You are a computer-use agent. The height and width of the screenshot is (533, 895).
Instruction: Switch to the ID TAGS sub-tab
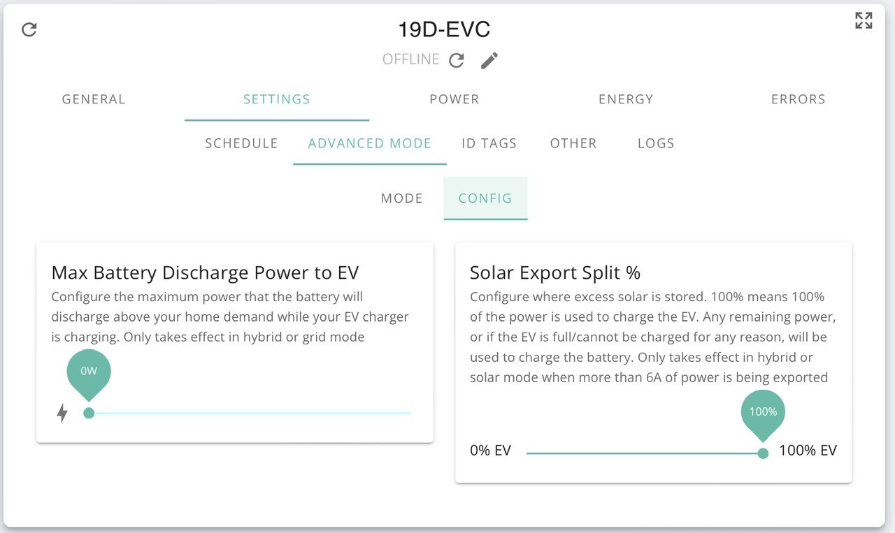pos(489,143)
